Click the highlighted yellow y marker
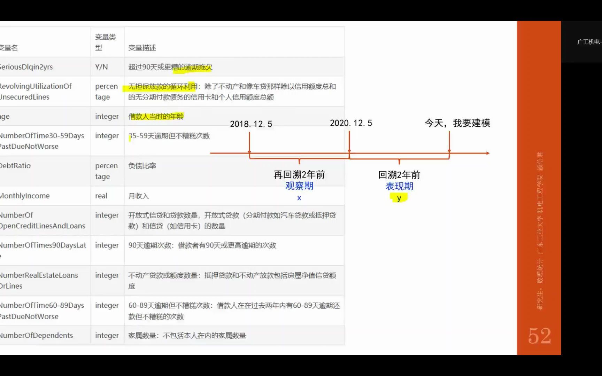602x376 pixels. 399,198
